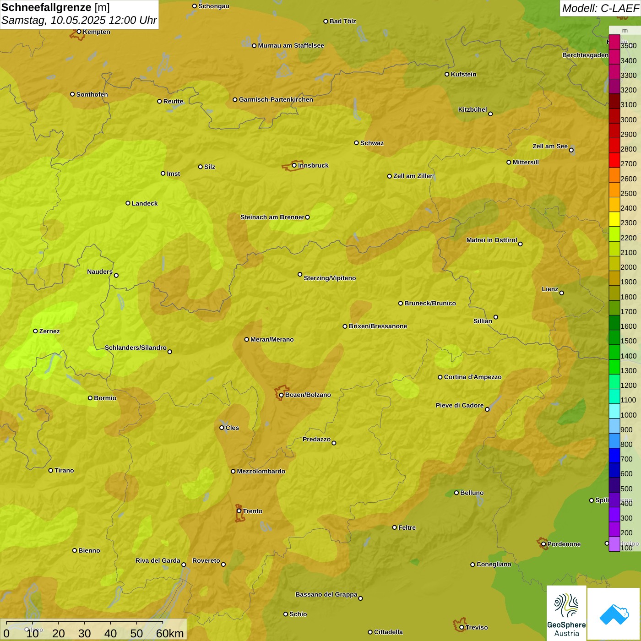The image size is (641, 641).
Task: Click the Steinach am Brenner label
Action: click(x=272, y=217)
